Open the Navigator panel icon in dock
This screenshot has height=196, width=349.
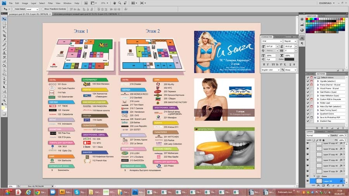[302, 19]
